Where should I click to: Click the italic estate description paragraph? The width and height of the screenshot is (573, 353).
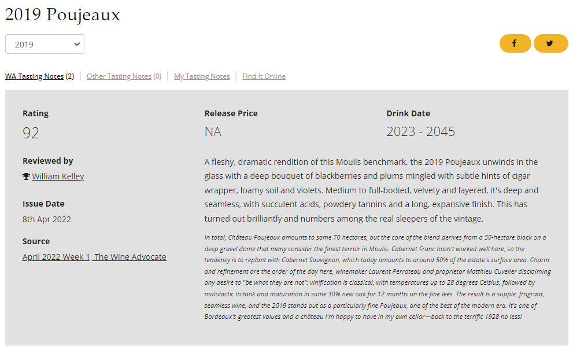[378, 277]
